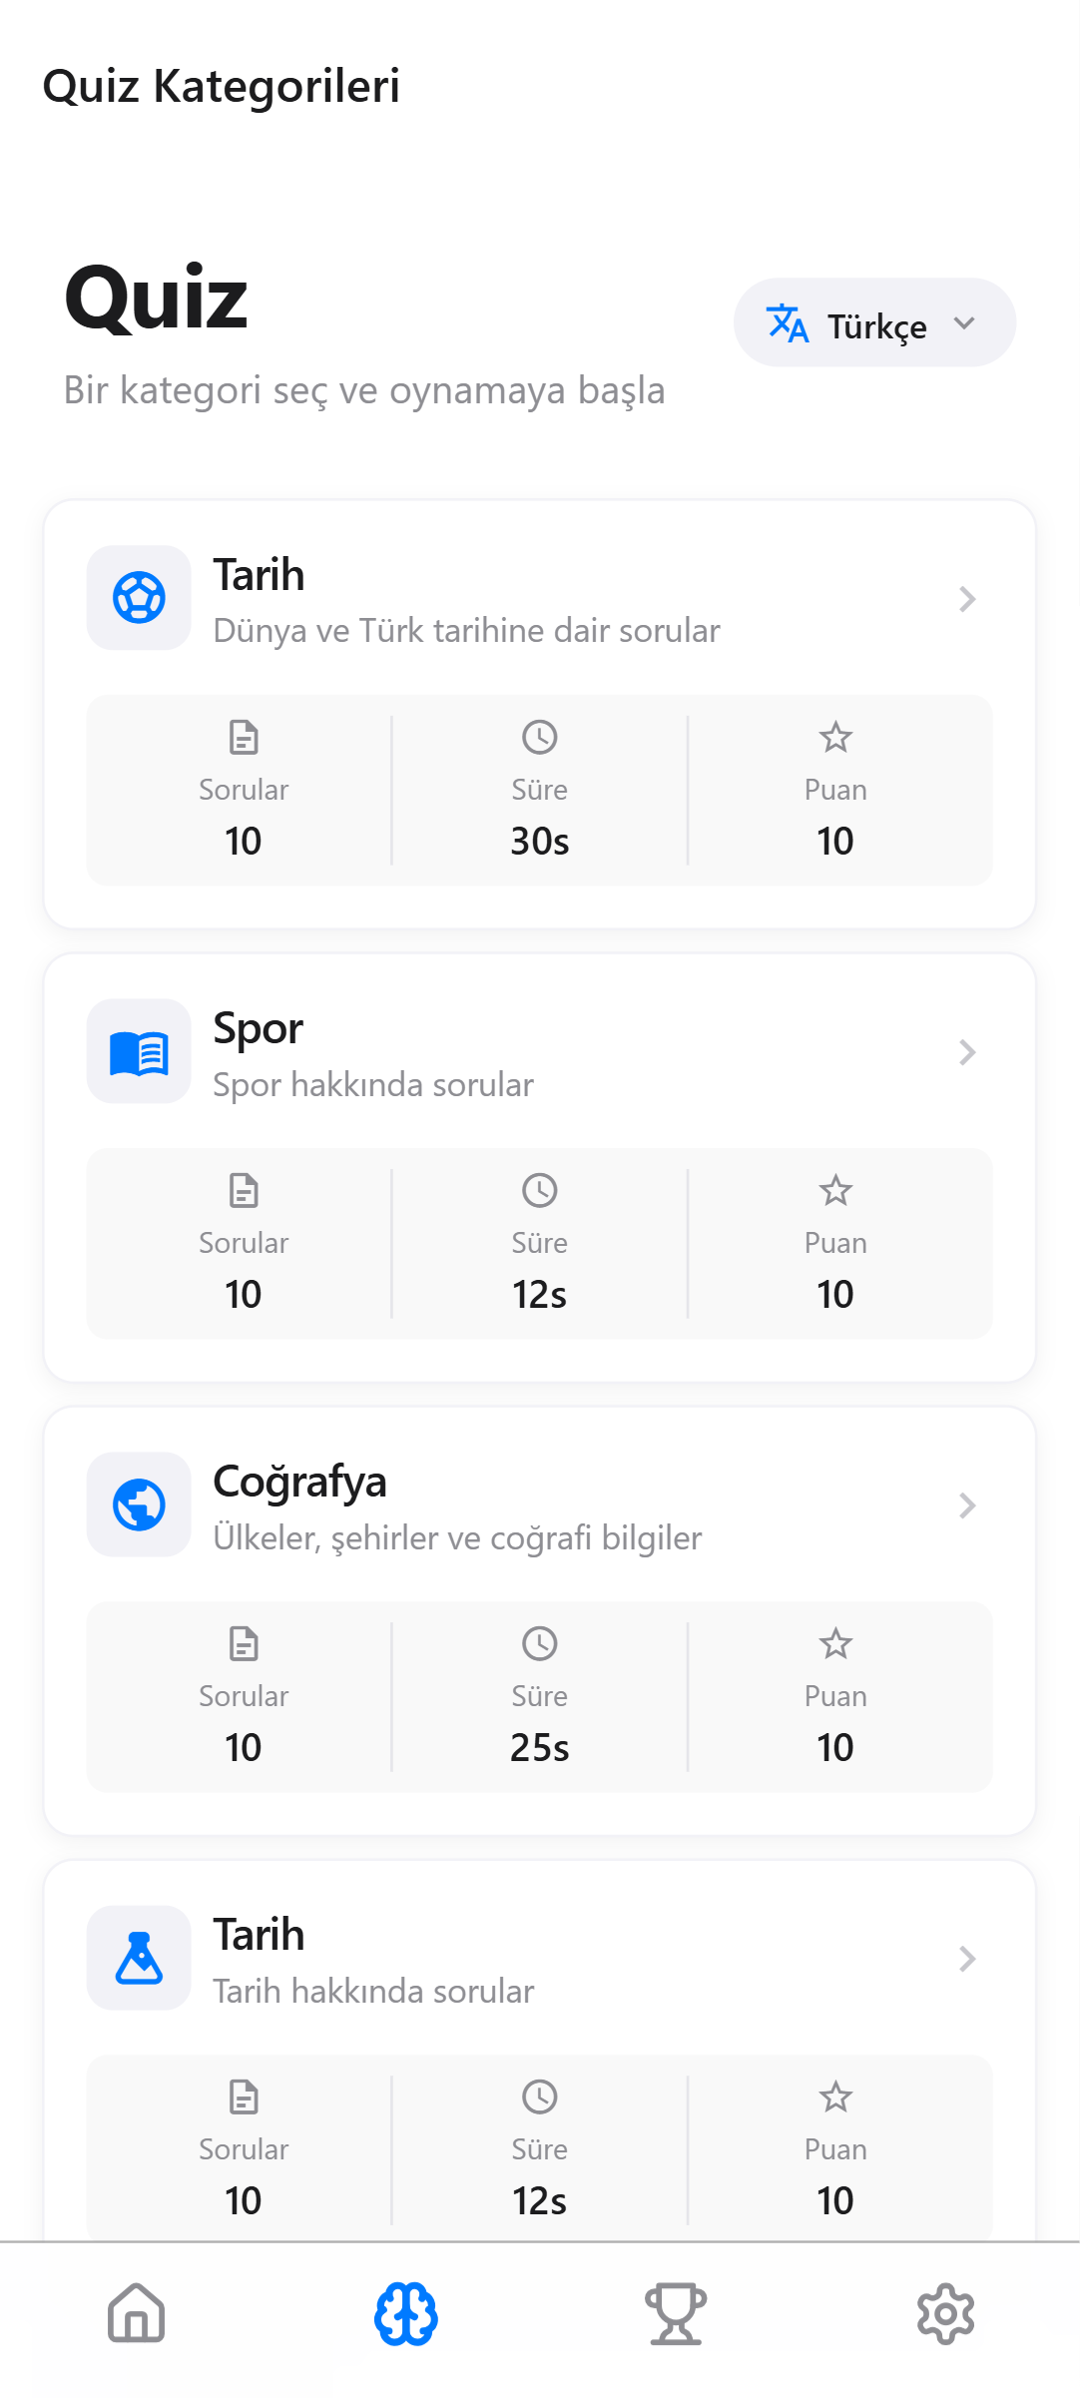
Task: Open the Spor quiz title
Action: 258,1028
